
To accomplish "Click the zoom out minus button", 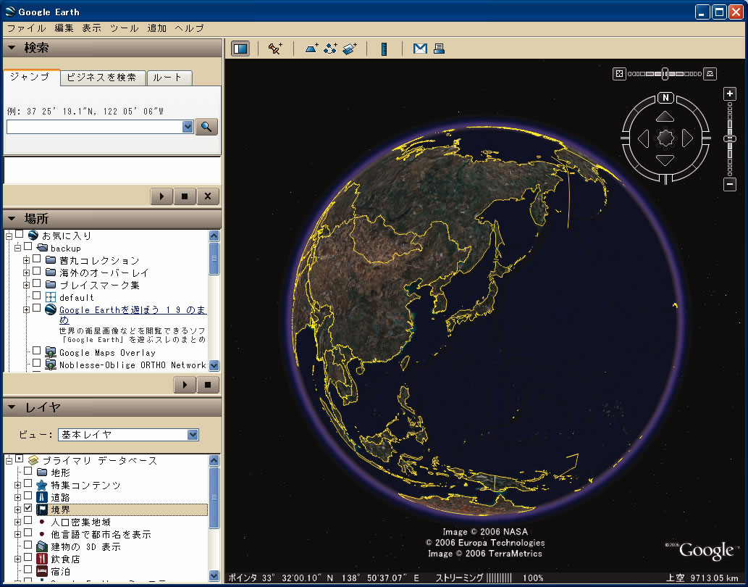I will tap(729, 184).
